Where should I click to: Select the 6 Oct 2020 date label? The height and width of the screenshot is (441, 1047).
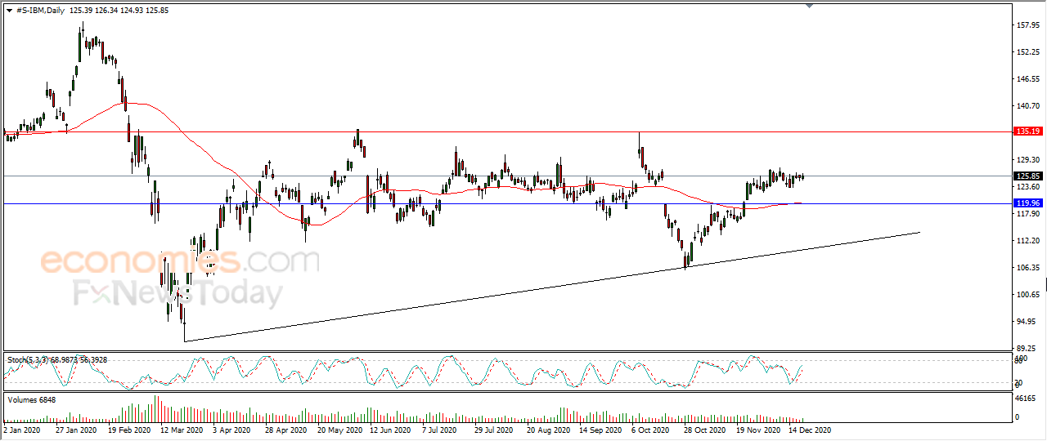(x=650, y=429)
